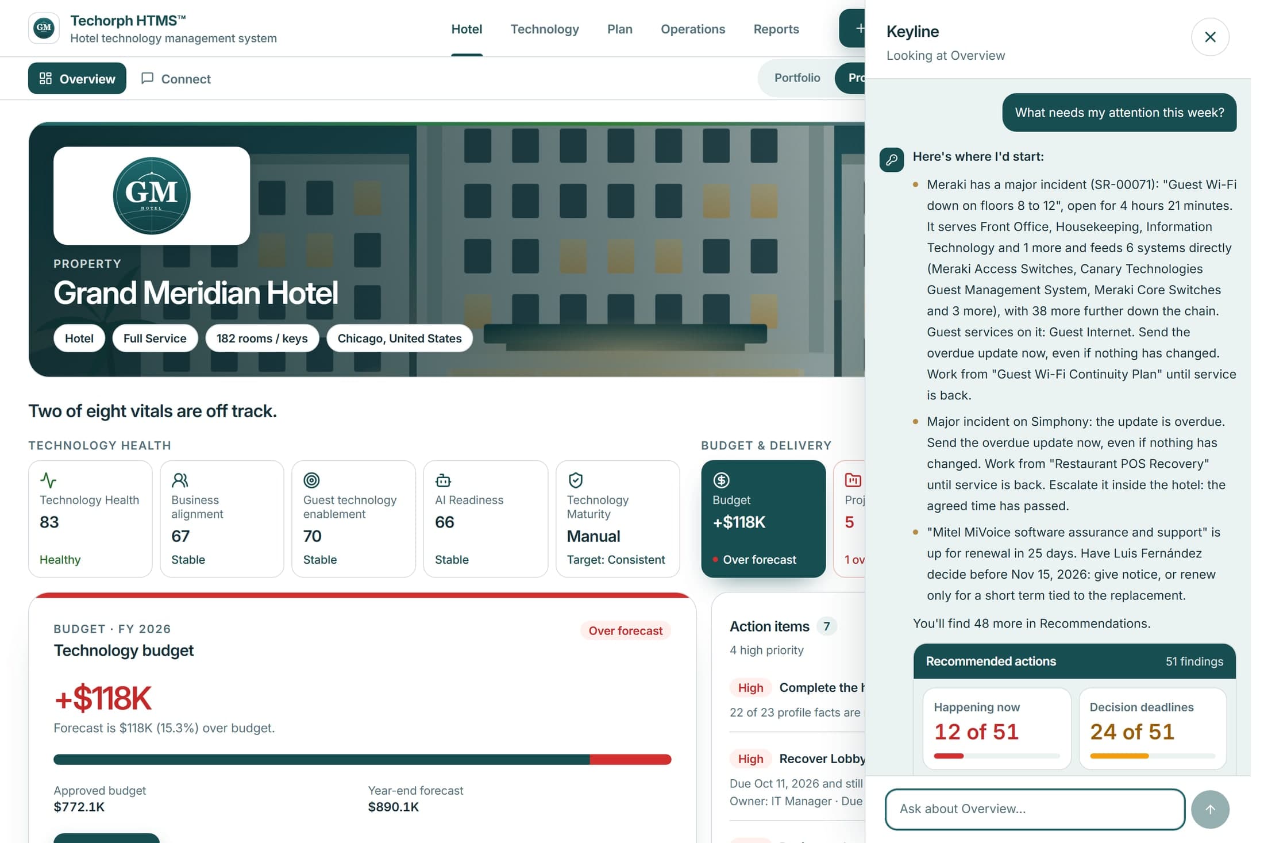
Task: Open the AI Readiness 66 card
Action: [x=485, y=519]
